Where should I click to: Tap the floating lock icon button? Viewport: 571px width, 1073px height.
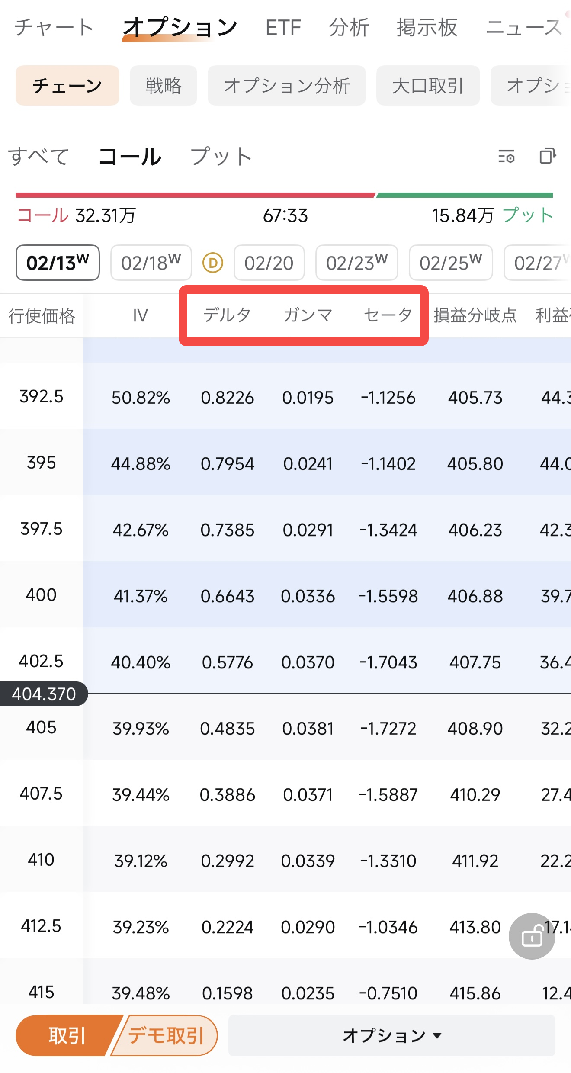pos(532,936)
